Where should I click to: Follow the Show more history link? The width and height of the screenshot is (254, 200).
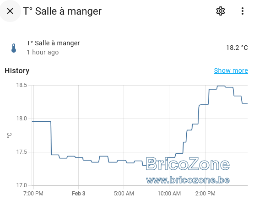[231, 70]
